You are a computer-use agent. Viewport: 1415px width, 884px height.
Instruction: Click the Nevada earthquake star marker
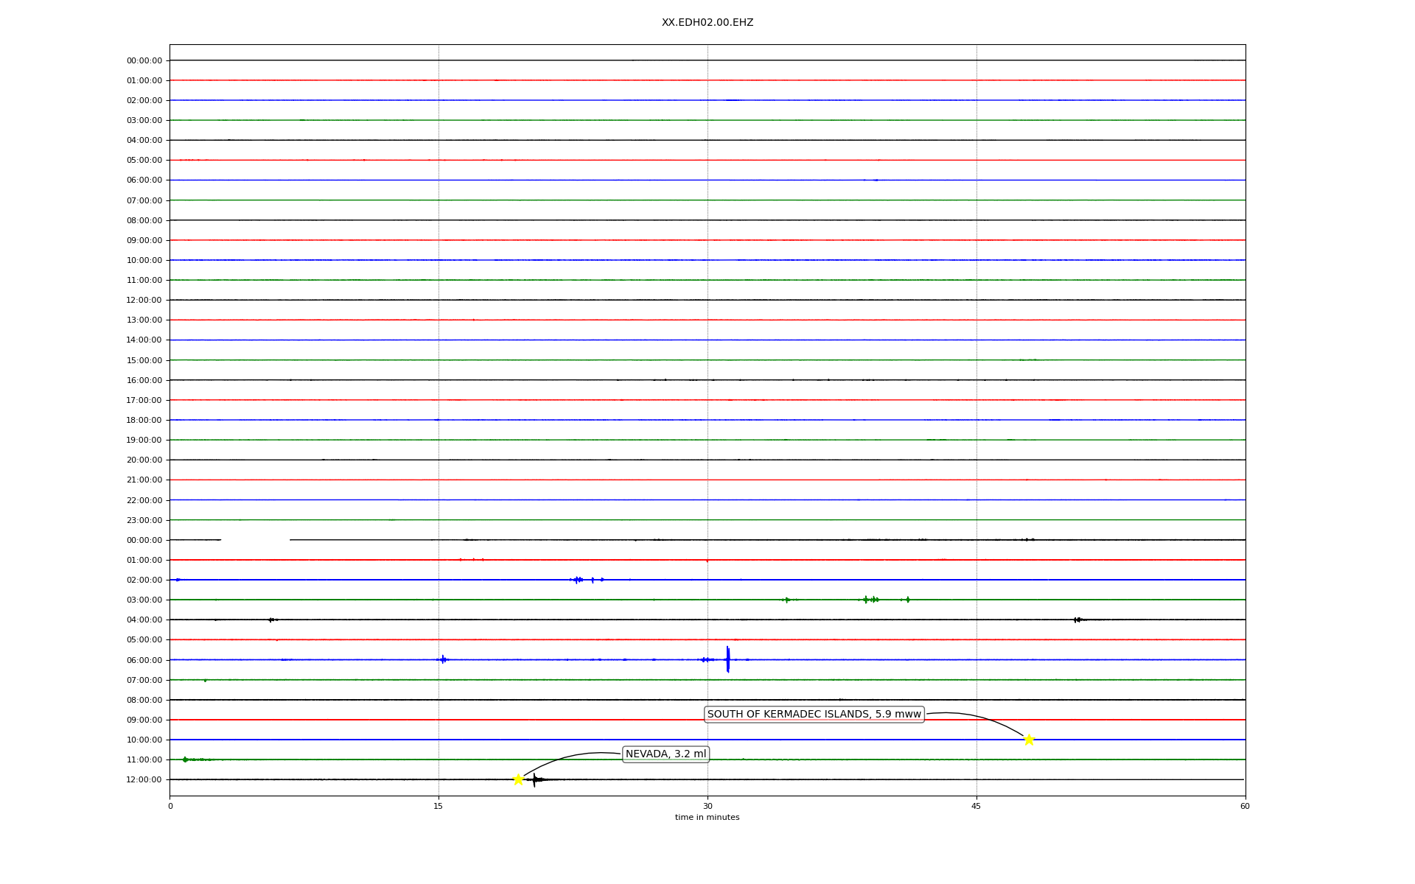518,779
